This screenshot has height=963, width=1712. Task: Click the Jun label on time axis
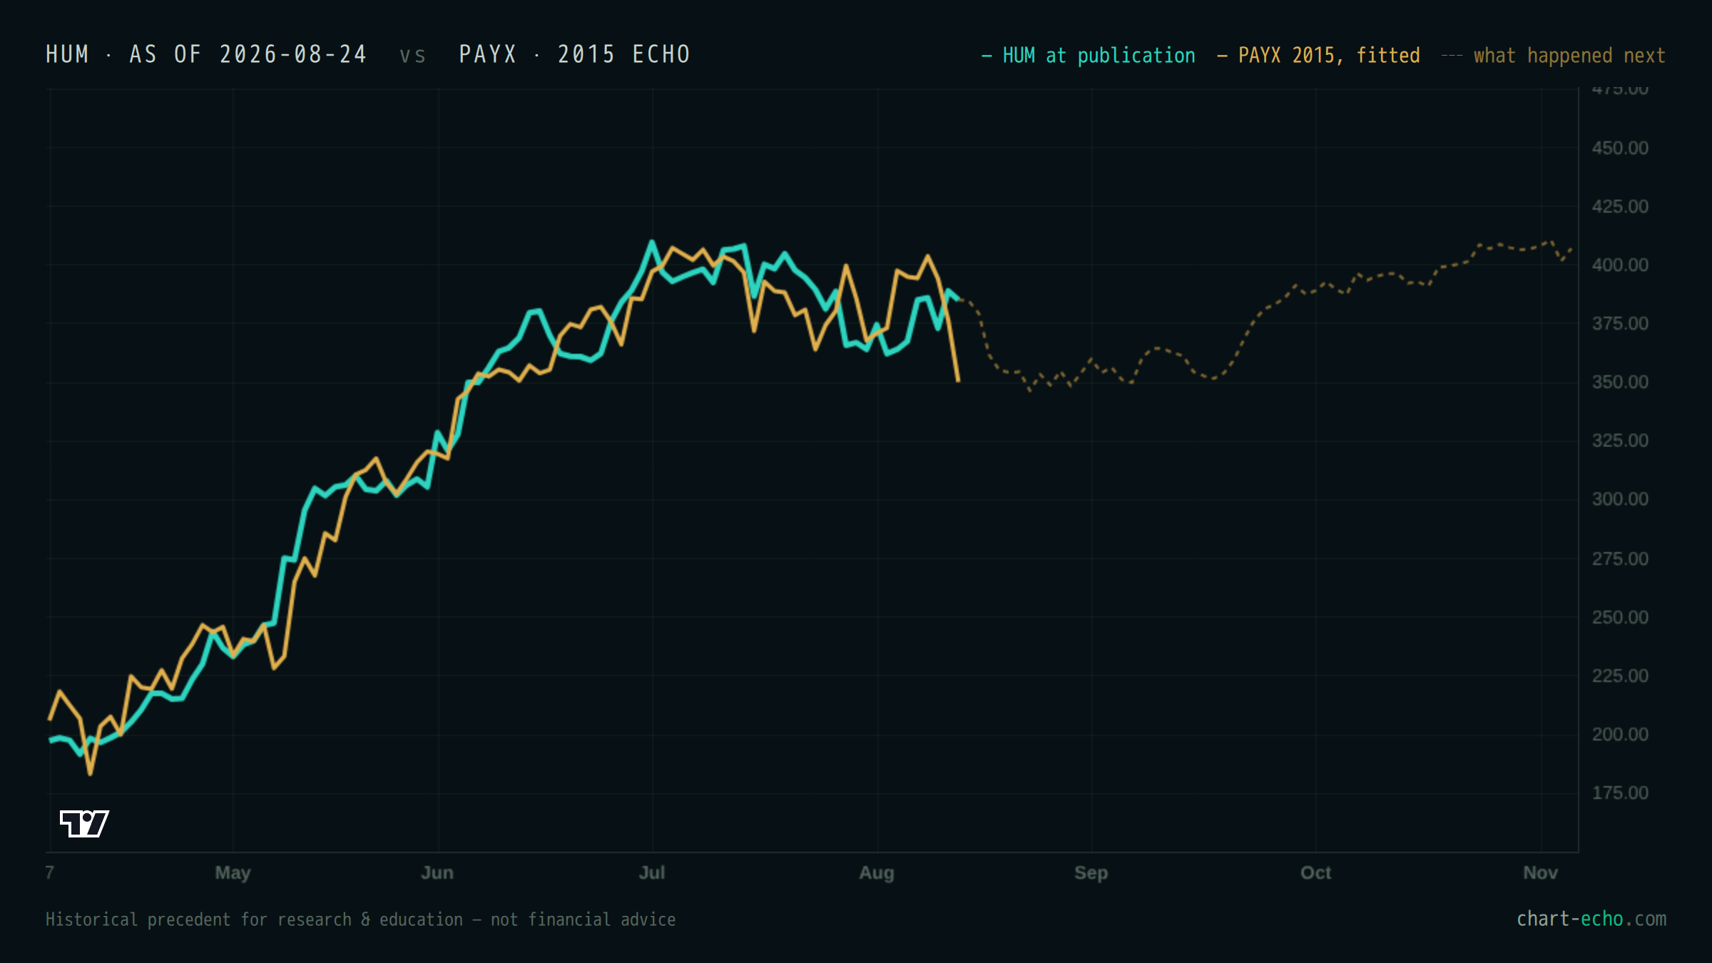pos(437,872)
